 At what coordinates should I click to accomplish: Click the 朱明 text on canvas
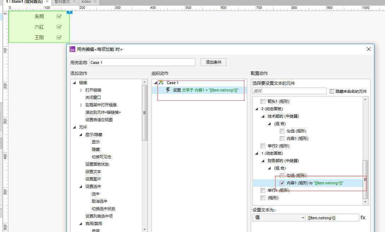(x=39, y=17)
